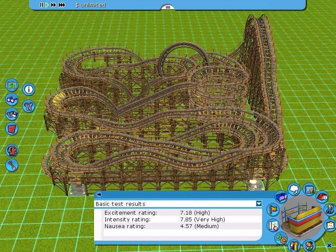Open the save tools floppy disk icon
This screenshot has height=252, width=336.
point(12,114)
